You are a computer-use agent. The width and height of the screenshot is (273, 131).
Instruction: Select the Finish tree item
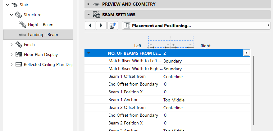click(29, 45)
